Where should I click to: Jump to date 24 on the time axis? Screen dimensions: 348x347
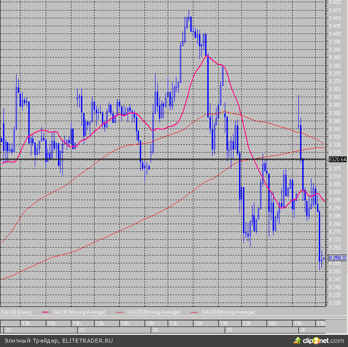155,330
